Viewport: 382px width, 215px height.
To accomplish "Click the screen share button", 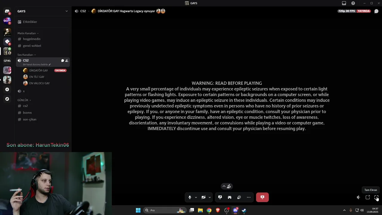I will tap(220, 197).
